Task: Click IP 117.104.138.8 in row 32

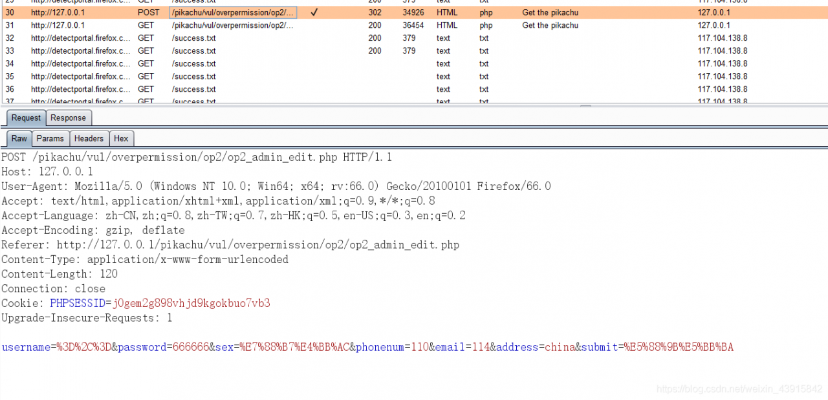Action: pos(723,38)
